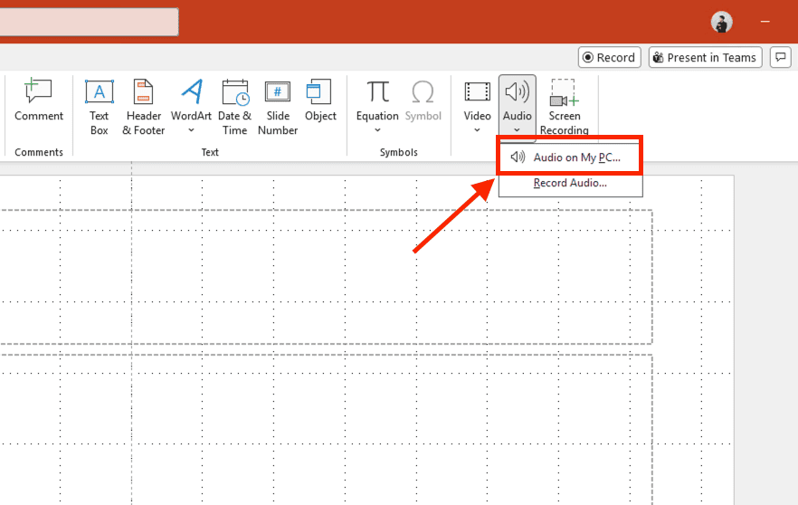The height and width of the screenshot is (505, 798).
Task: Click the "Symbols" group label
Action: click(398, 152)
